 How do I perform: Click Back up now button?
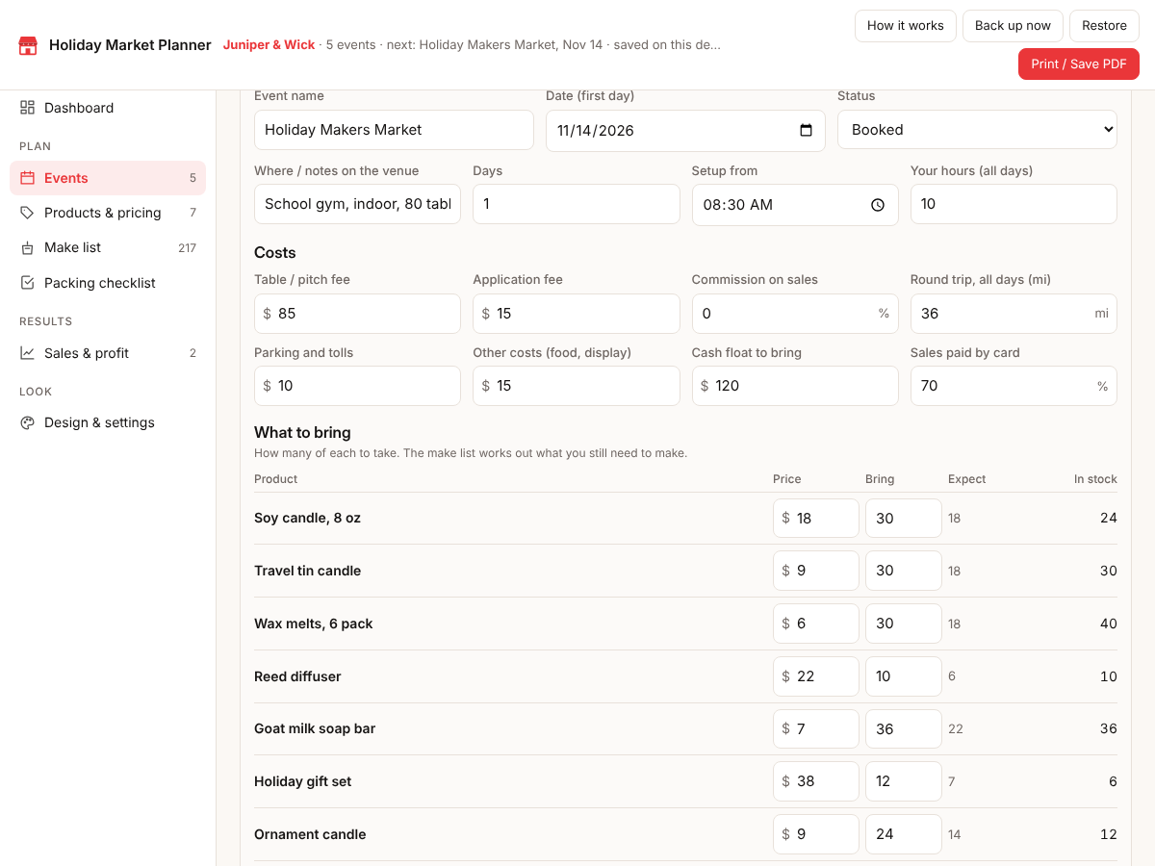click(x=1013, y=26)
